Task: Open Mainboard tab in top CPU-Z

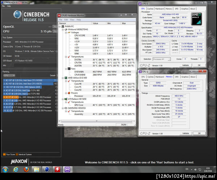Action: [159, 9]
